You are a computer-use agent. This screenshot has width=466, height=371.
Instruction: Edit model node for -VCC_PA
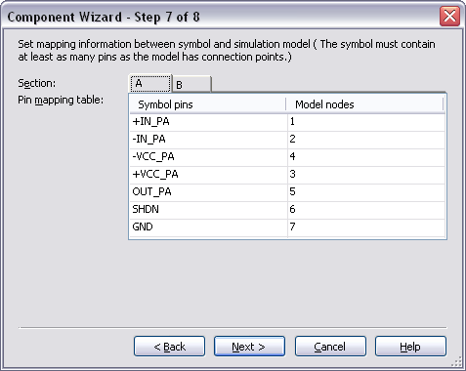[x=366, y=157]
